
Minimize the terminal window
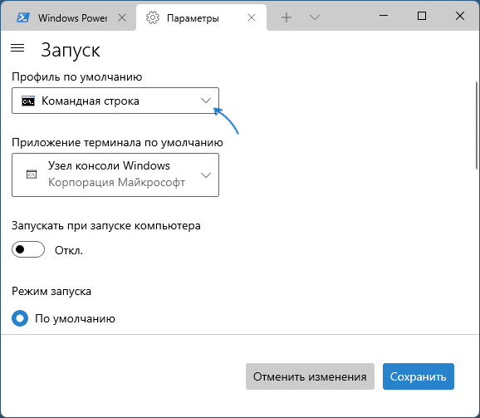coord(384,16)
